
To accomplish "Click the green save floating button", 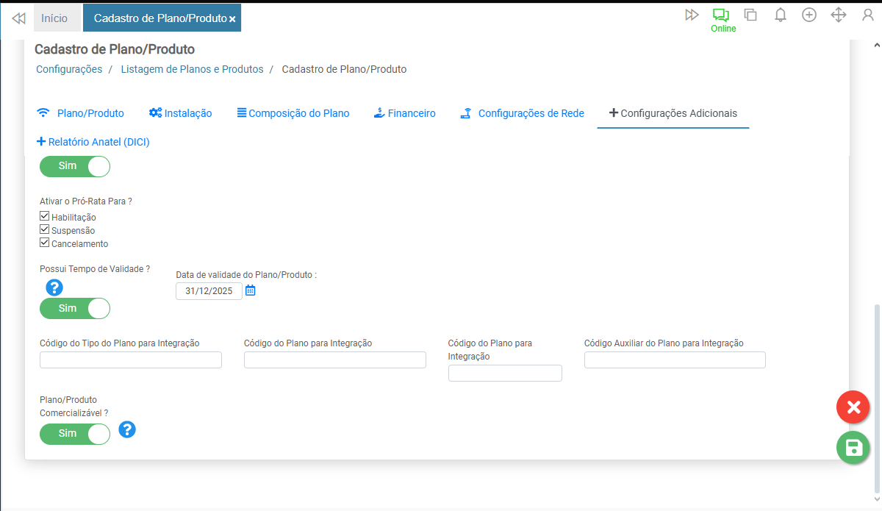I will 853,448.
